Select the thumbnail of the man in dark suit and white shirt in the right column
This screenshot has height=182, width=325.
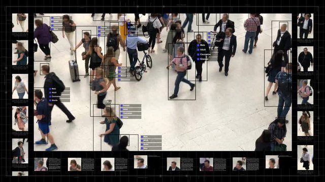[x=305, y=26]
